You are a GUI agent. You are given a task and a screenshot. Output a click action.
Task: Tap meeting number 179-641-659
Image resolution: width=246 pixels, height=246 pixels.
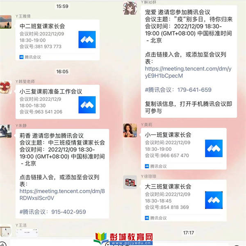(x=194, y=90)
